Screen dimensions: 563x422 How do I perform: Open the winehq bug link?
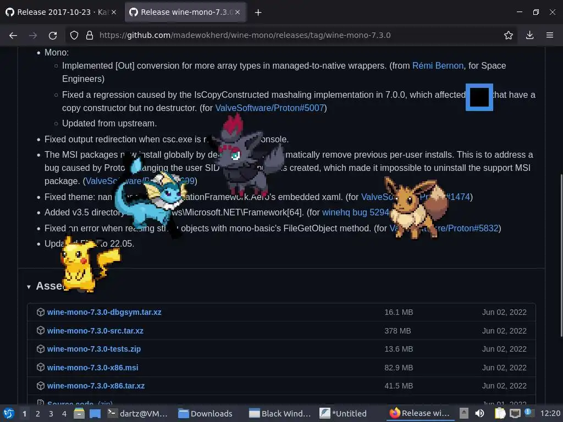[356, 213]
